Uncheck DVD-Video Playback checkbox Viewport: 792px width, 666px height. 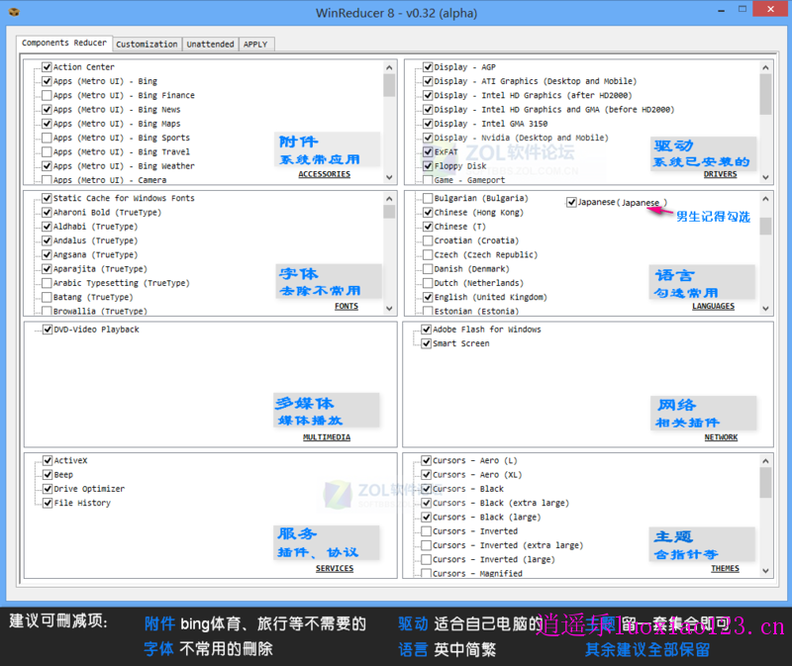48,330
